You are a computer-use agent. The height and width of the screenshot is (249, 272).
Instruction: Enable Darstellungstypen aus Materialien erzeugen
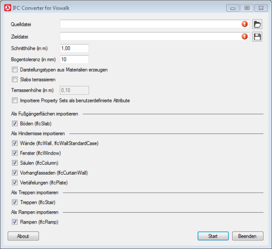click(15, 70)
